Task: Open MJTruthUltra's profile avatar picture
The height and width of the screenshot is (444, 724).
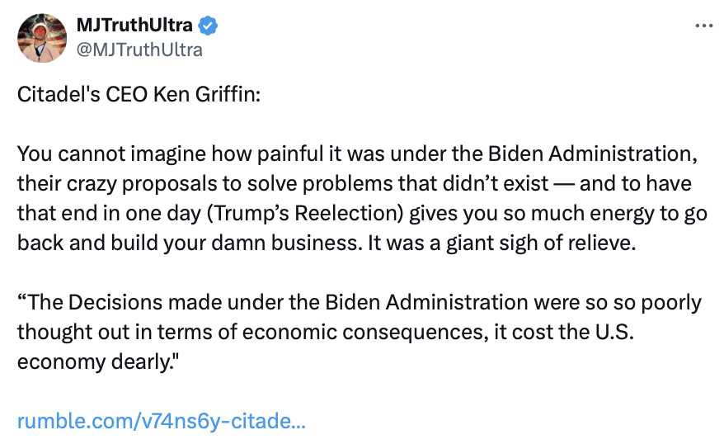Action: click(41, 38)
